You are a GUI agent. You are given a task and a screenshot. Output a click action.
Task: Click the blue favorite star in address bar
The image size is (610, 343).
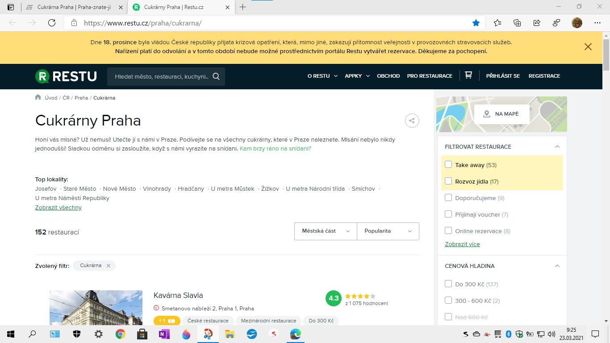[x=476, y=23]
